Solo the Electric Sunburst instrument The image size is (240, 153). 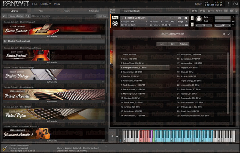point(192,18)
